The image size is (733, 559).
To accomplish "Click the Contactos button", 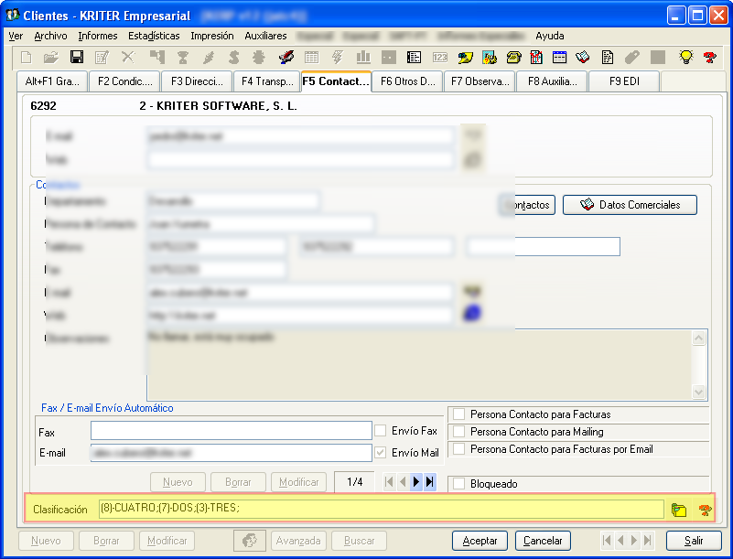I will tap(527, 205).
